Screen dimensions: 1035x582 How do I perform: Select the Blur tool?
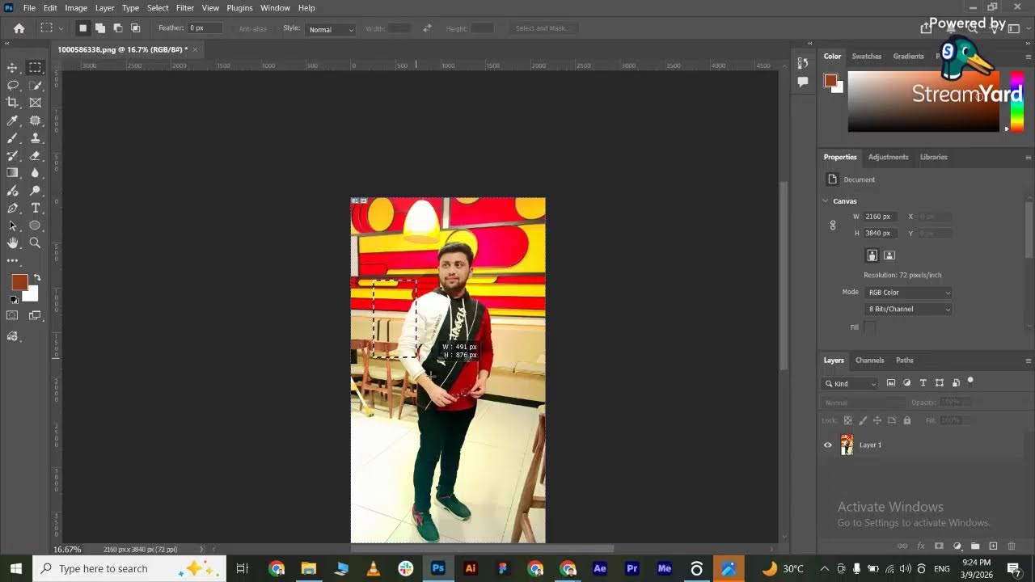[35, 173]
